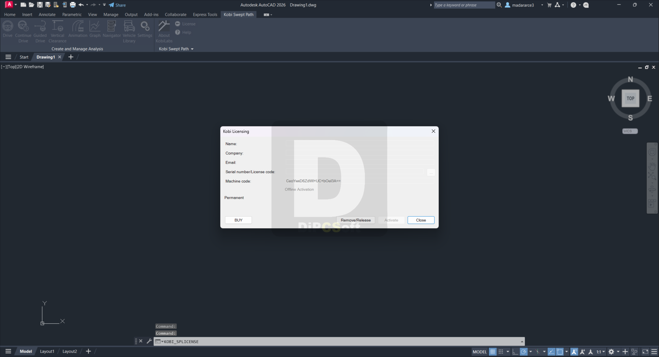Open the Animation tool
The width and height of the screenshot is (659, 357).
78,29
